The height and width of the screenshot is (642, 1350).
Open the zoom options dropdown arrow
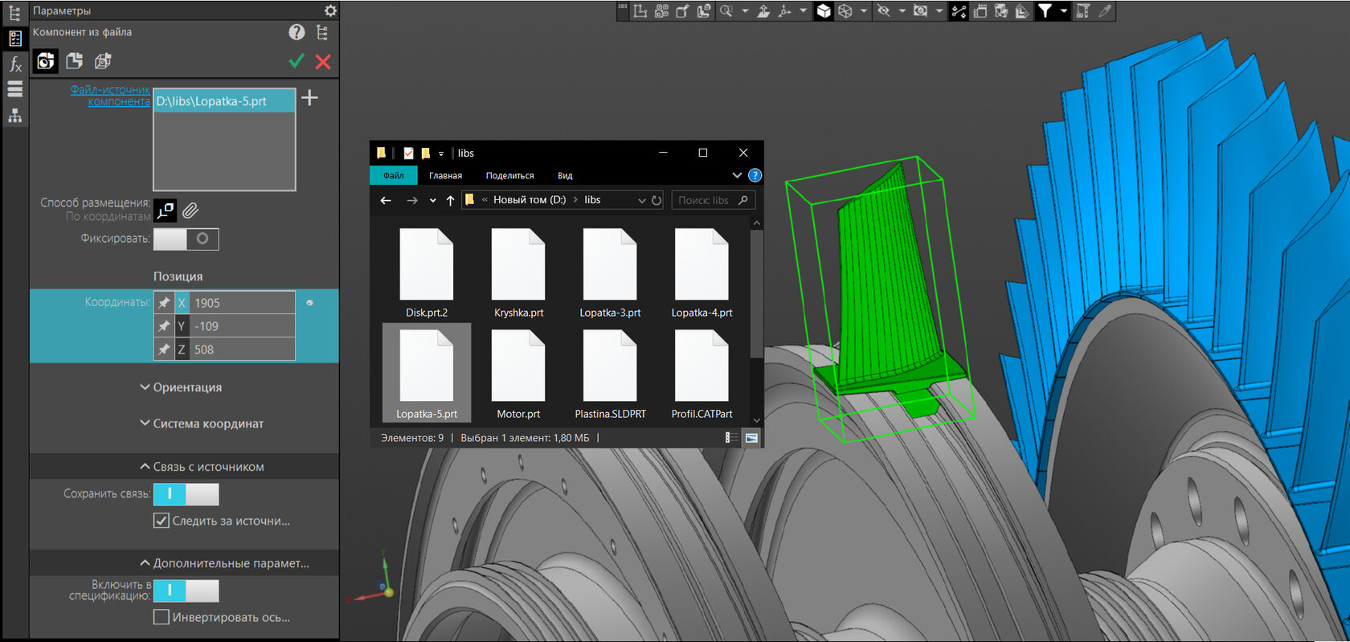click(x=745, y=11)
